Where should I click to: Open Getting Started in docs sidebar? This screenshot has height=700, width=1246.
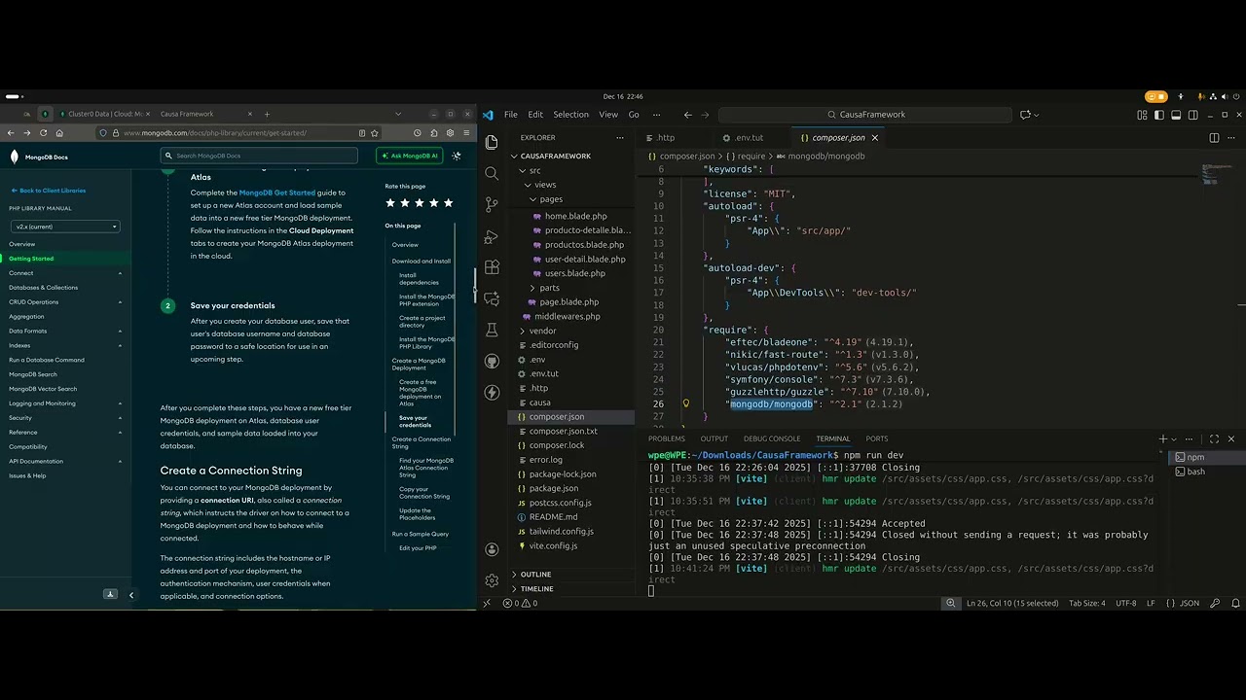tap(31, 259)
